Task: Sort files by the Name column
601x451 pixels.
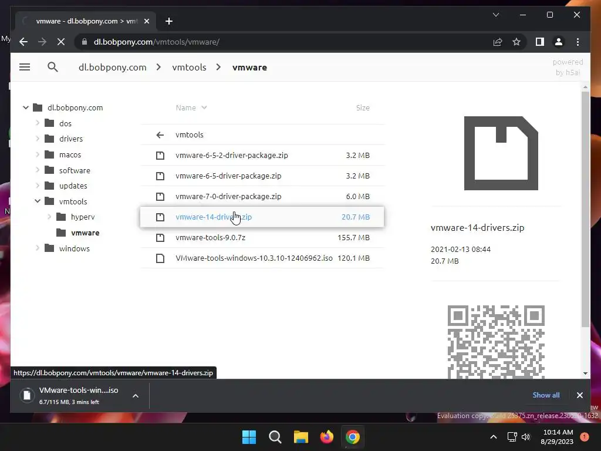Action: click(x=191, y=108)
